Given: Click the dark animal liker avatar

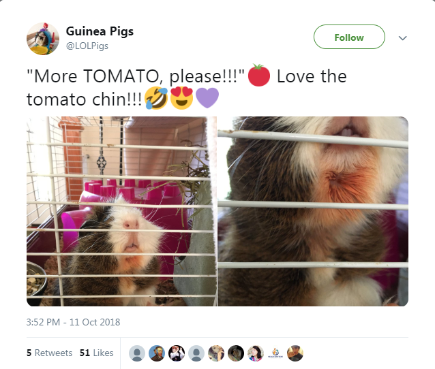Looking at the screenshot, I should (x=236, y=353).
